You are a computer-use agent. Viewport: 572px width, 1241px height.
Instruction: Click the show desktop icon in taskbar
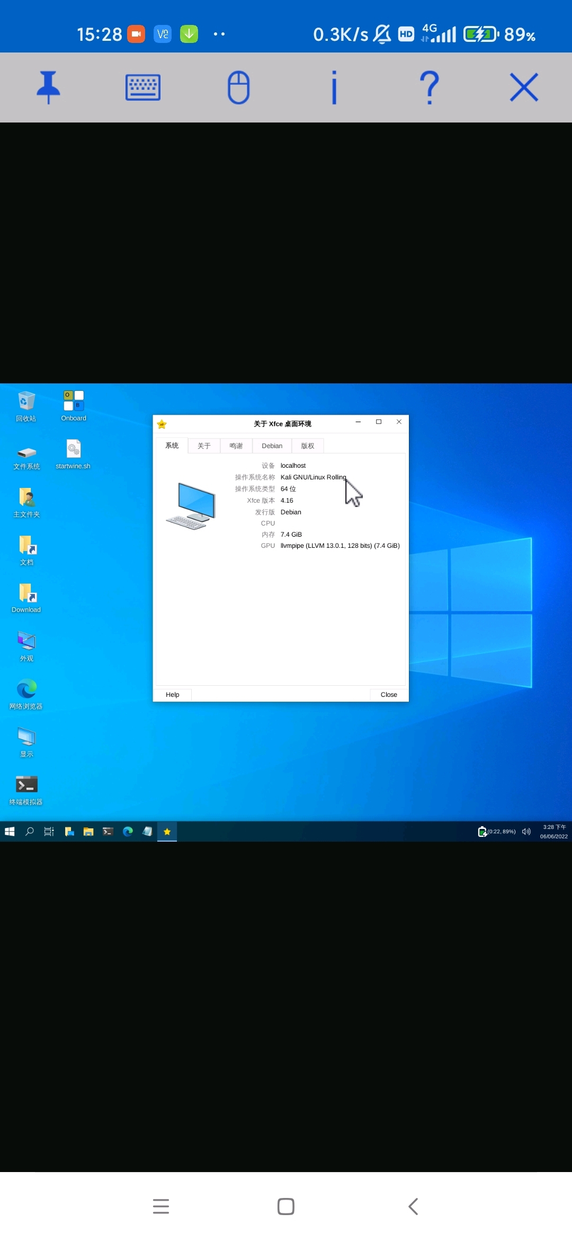pos(69,832)
